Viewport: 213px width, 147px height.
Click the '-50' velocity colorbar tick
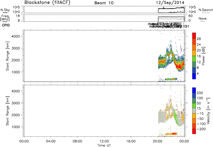[200, 119]
